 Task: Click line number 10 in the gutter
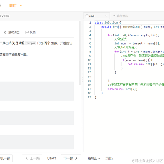[x=89, y=60]
